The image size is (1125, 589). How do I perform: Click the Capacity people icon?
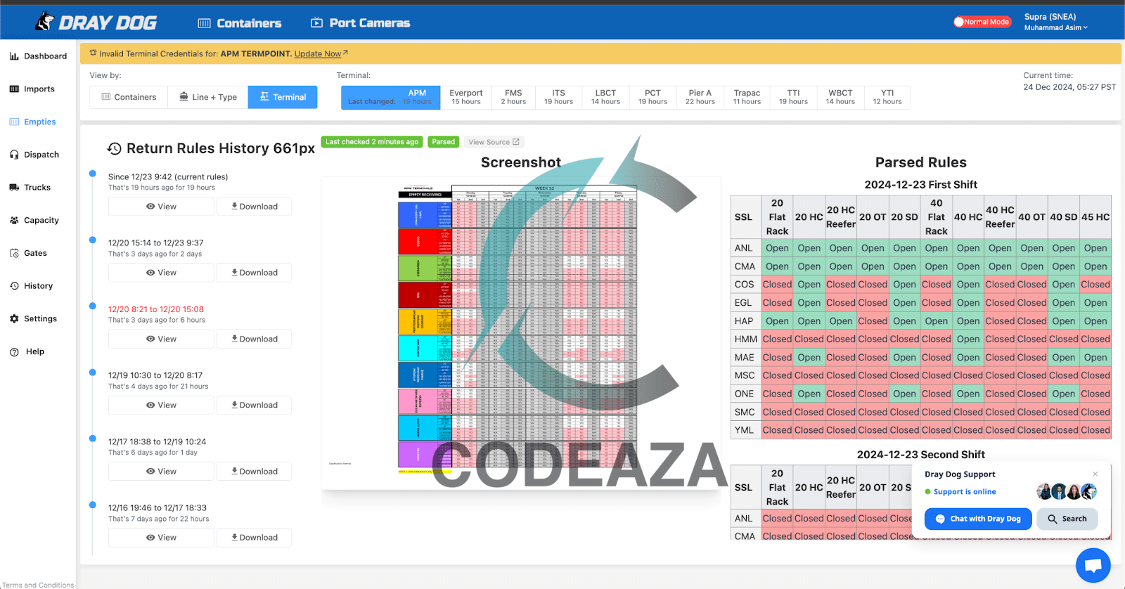pyautogui.click(x=14, y=220)
